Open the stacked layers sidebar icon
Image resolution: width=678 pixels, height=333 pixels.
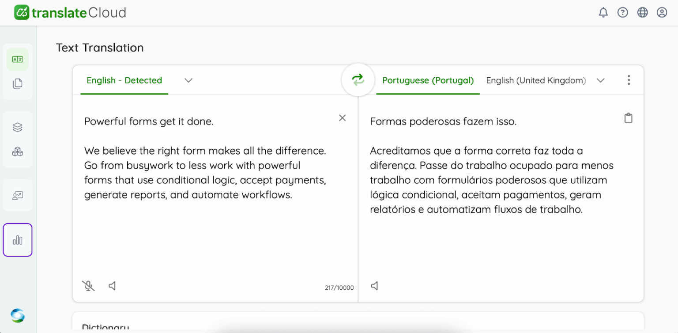coord(18,127)
